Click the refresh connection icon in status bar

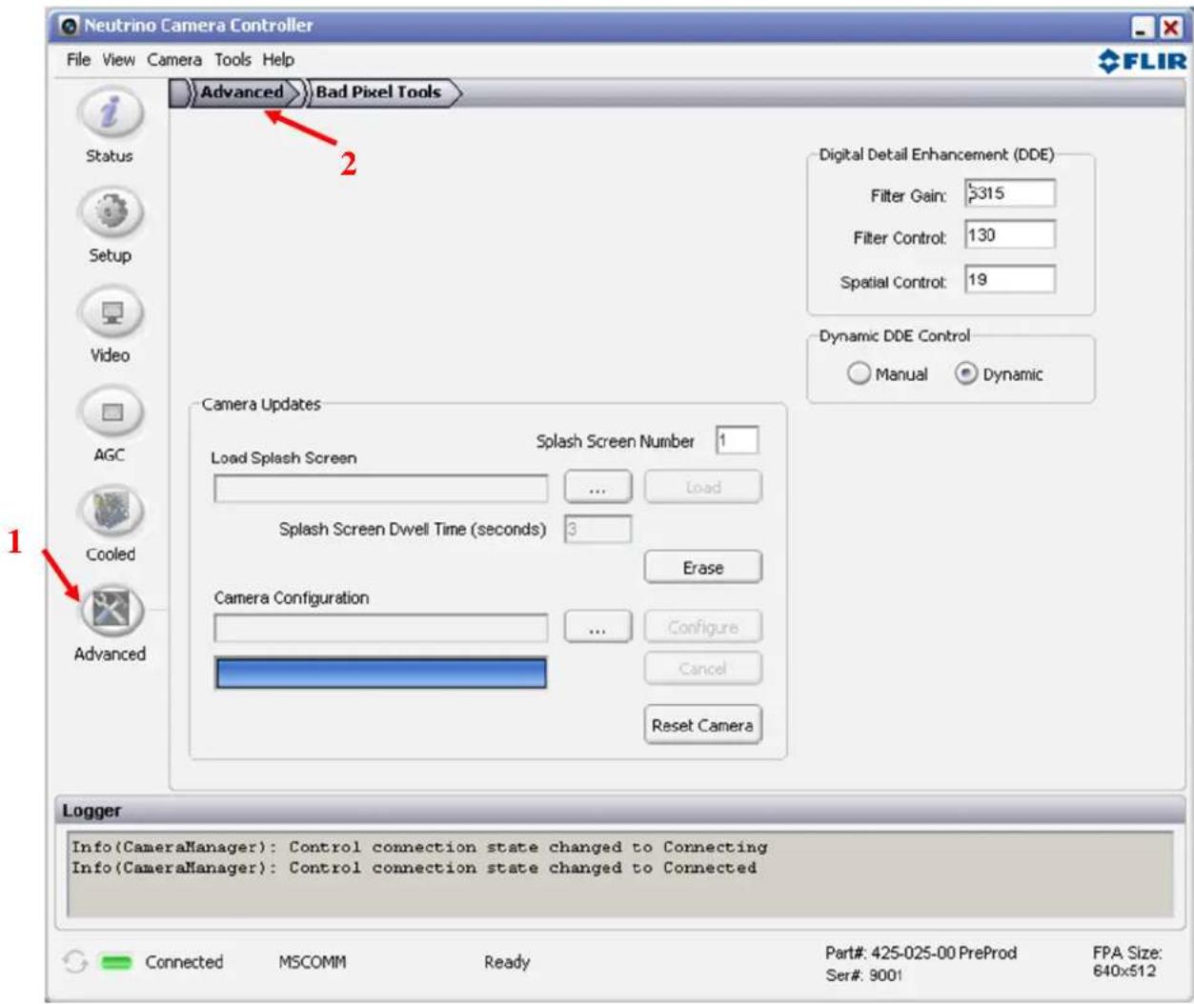coord(74,962)
